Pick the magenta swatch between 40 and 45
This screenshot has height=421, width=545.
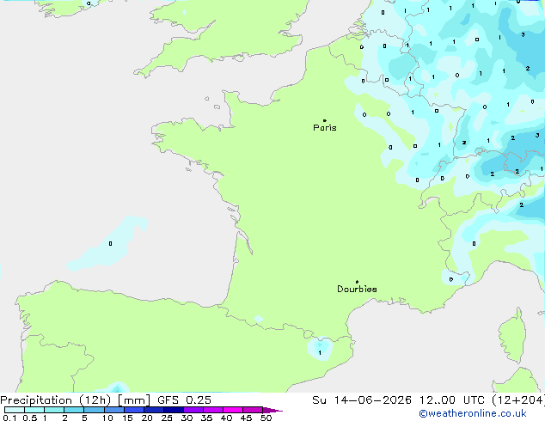click(x=233, y=410)
